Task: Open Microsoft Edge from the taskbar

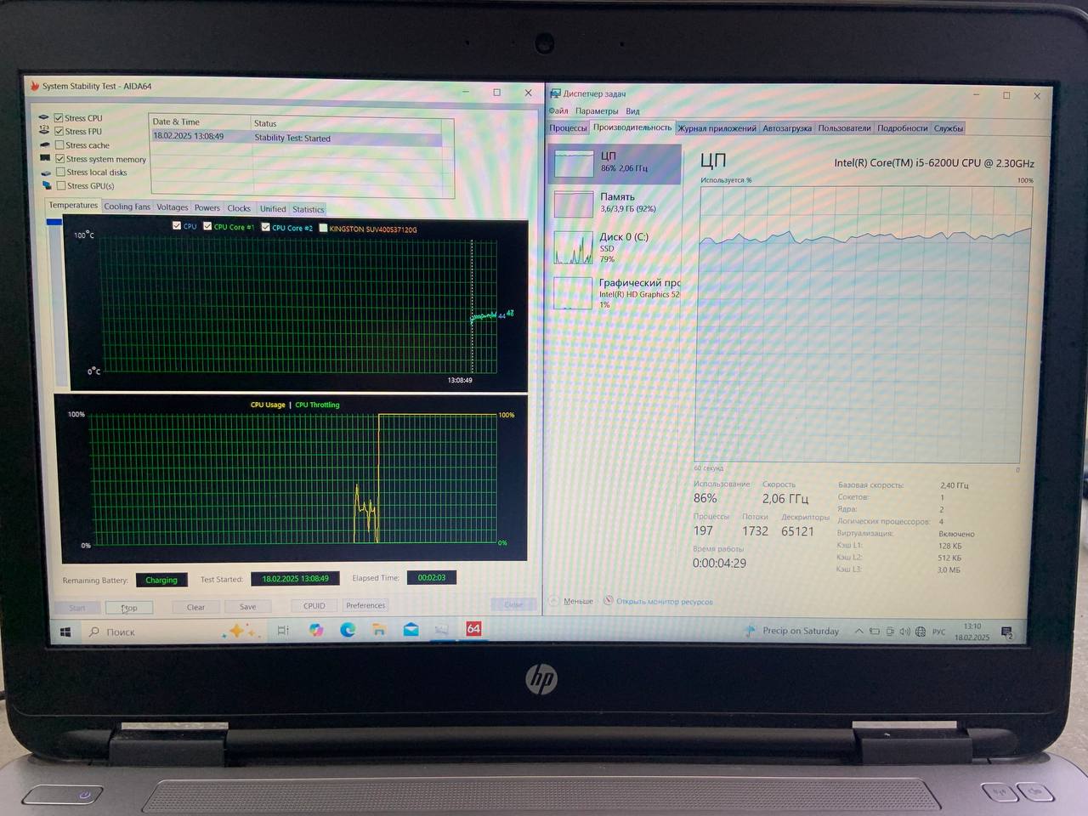Action: pos(348,630)
